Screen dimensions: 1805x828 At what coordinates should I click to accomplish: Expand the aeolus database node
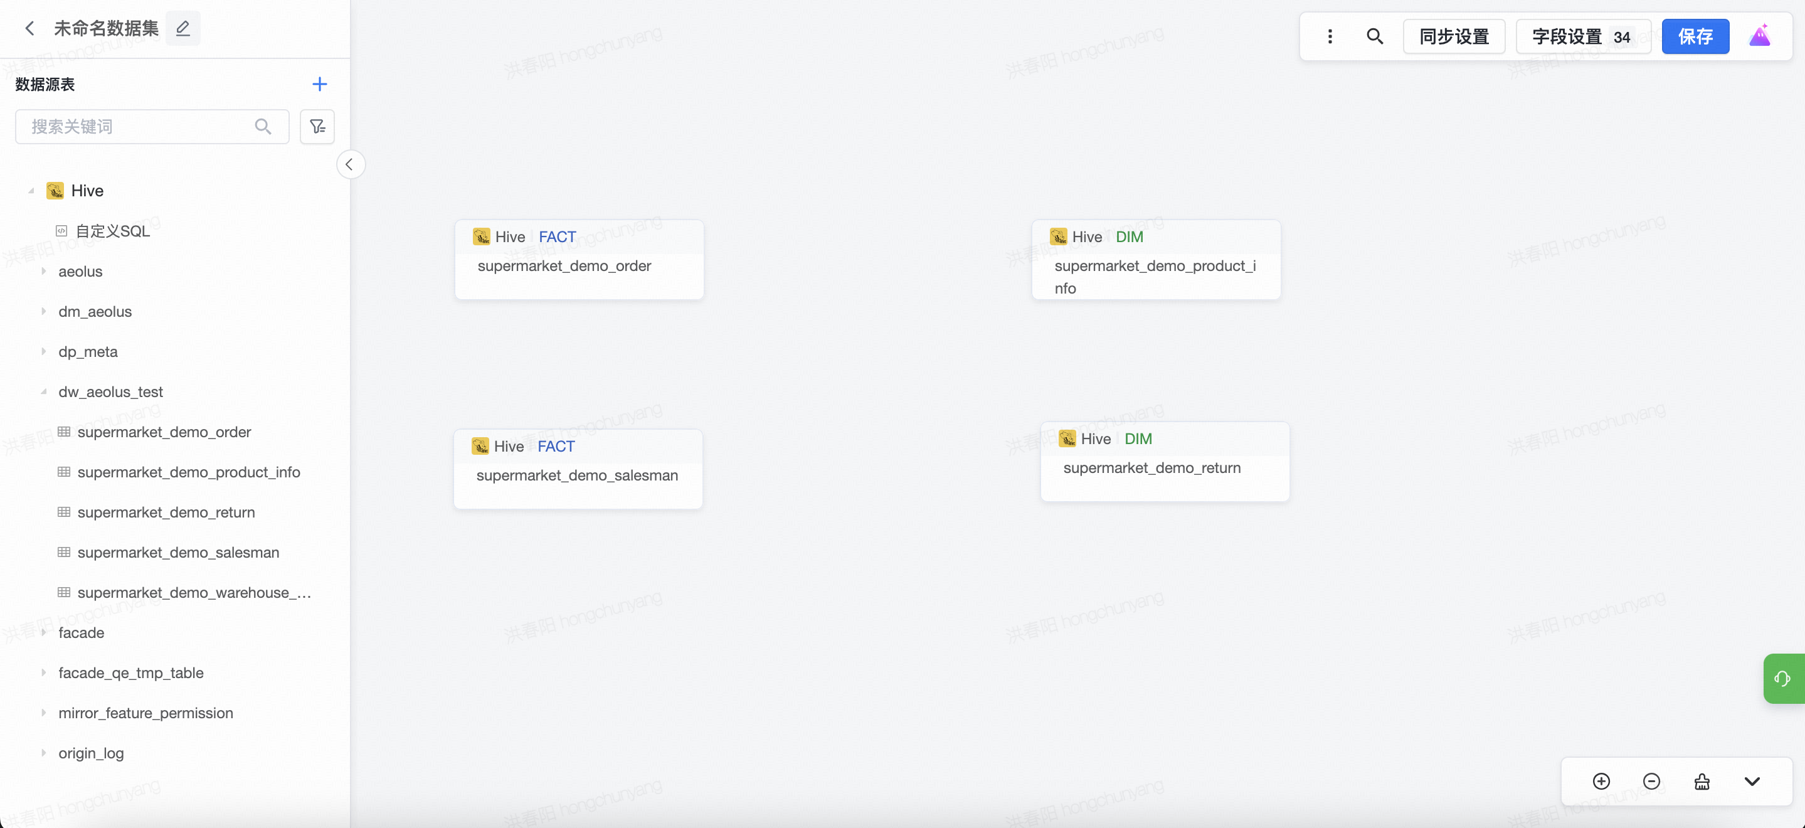click(43, 270)
